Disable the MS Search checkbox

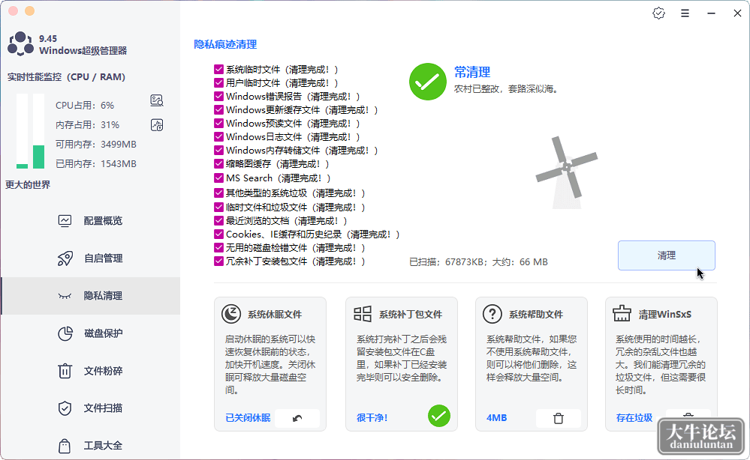[x=218, y=178]
